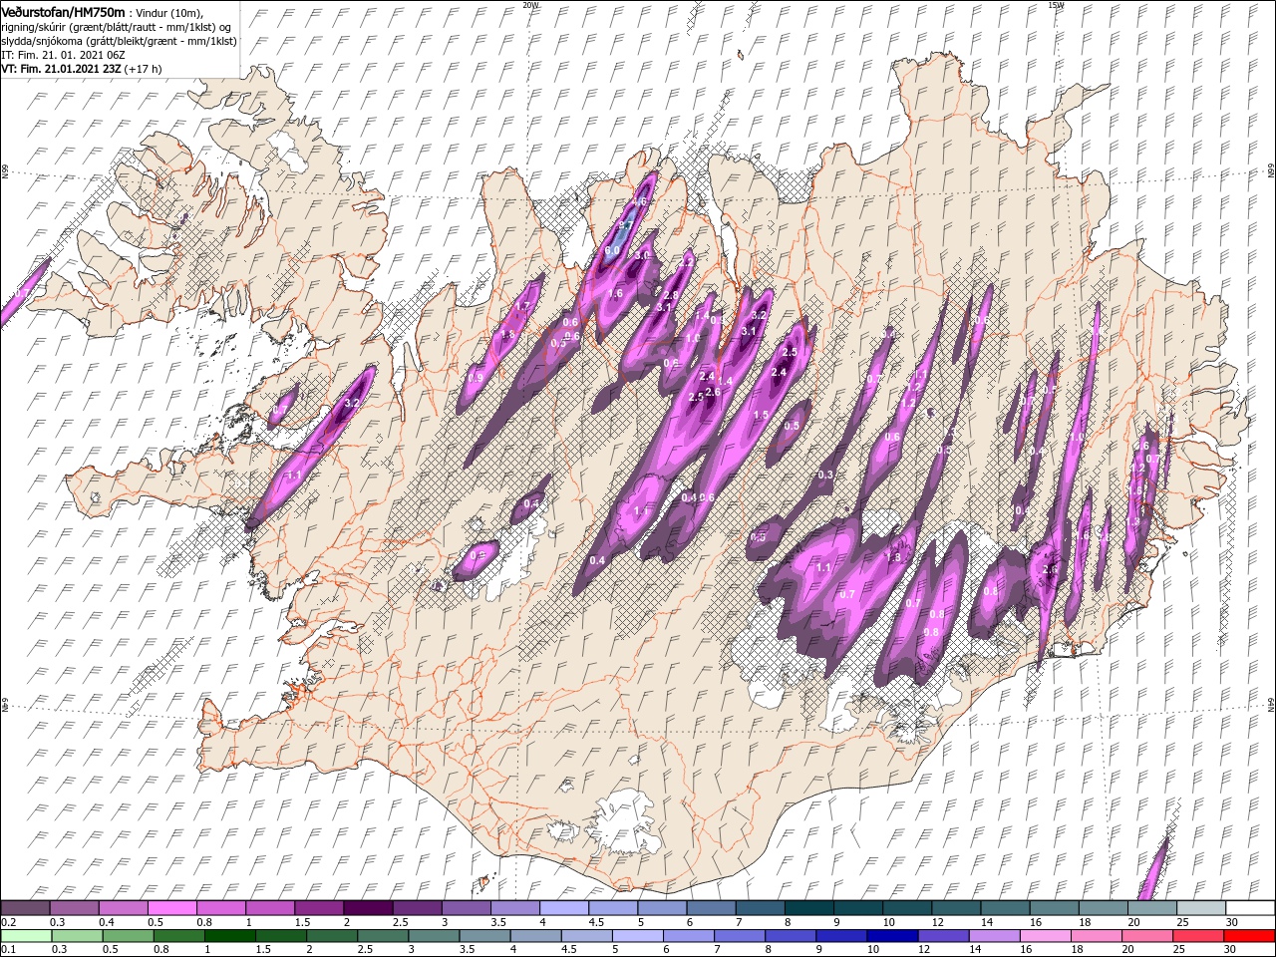Select the upper-row lavender swatch starting at 4

(x=564, y=908)
